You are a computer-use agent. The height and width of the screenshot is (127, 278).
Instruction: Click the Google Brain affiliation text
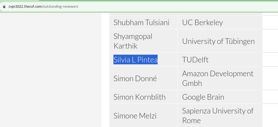point(203,97)
